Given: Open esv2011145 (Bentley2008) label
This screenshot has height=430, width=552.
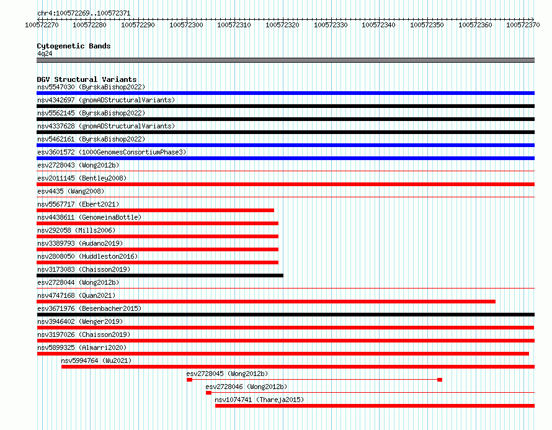Looking at the screenshot, I should pos(82,178).
